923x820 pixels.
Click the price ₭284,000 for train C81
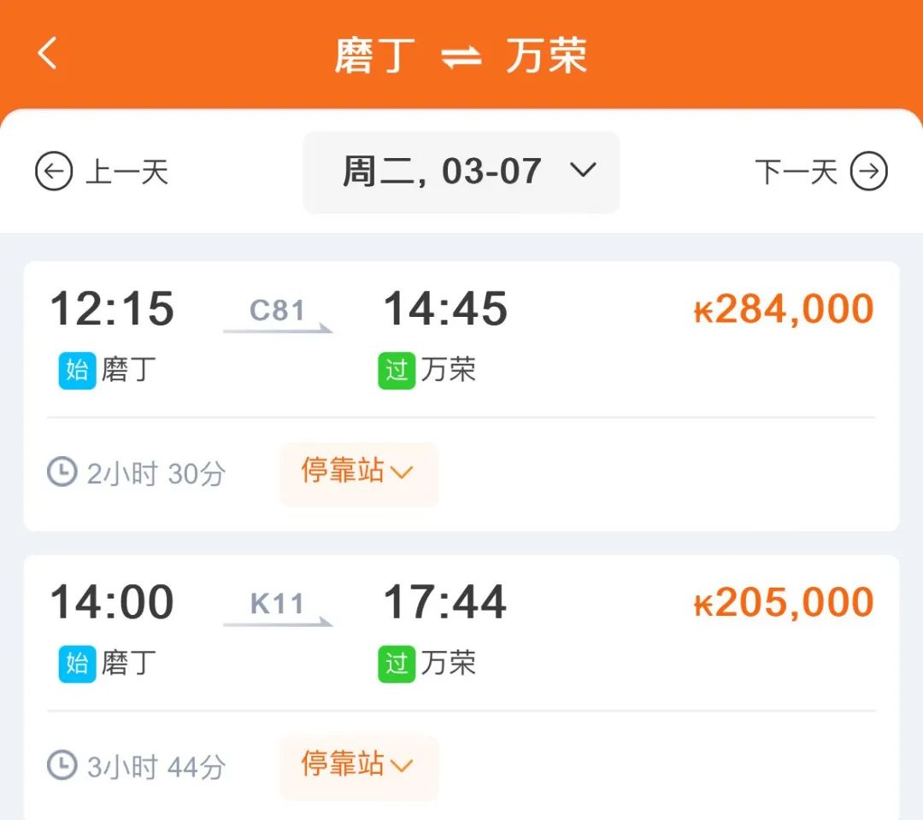[x=782, y=309]
